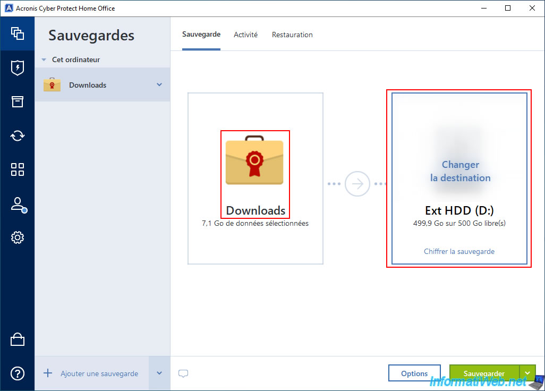The height and width of the screenshot is (391, 545).
Task: Open the Sync arrows icon in sidebar
Action: tap(18, 135)
